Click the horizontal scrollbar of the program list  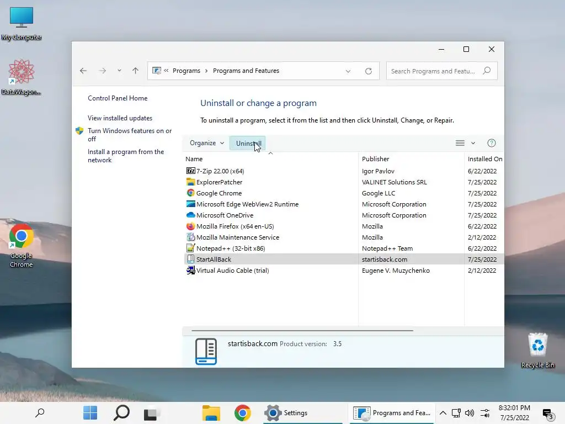pyautogui.click(x=302, y=330)
